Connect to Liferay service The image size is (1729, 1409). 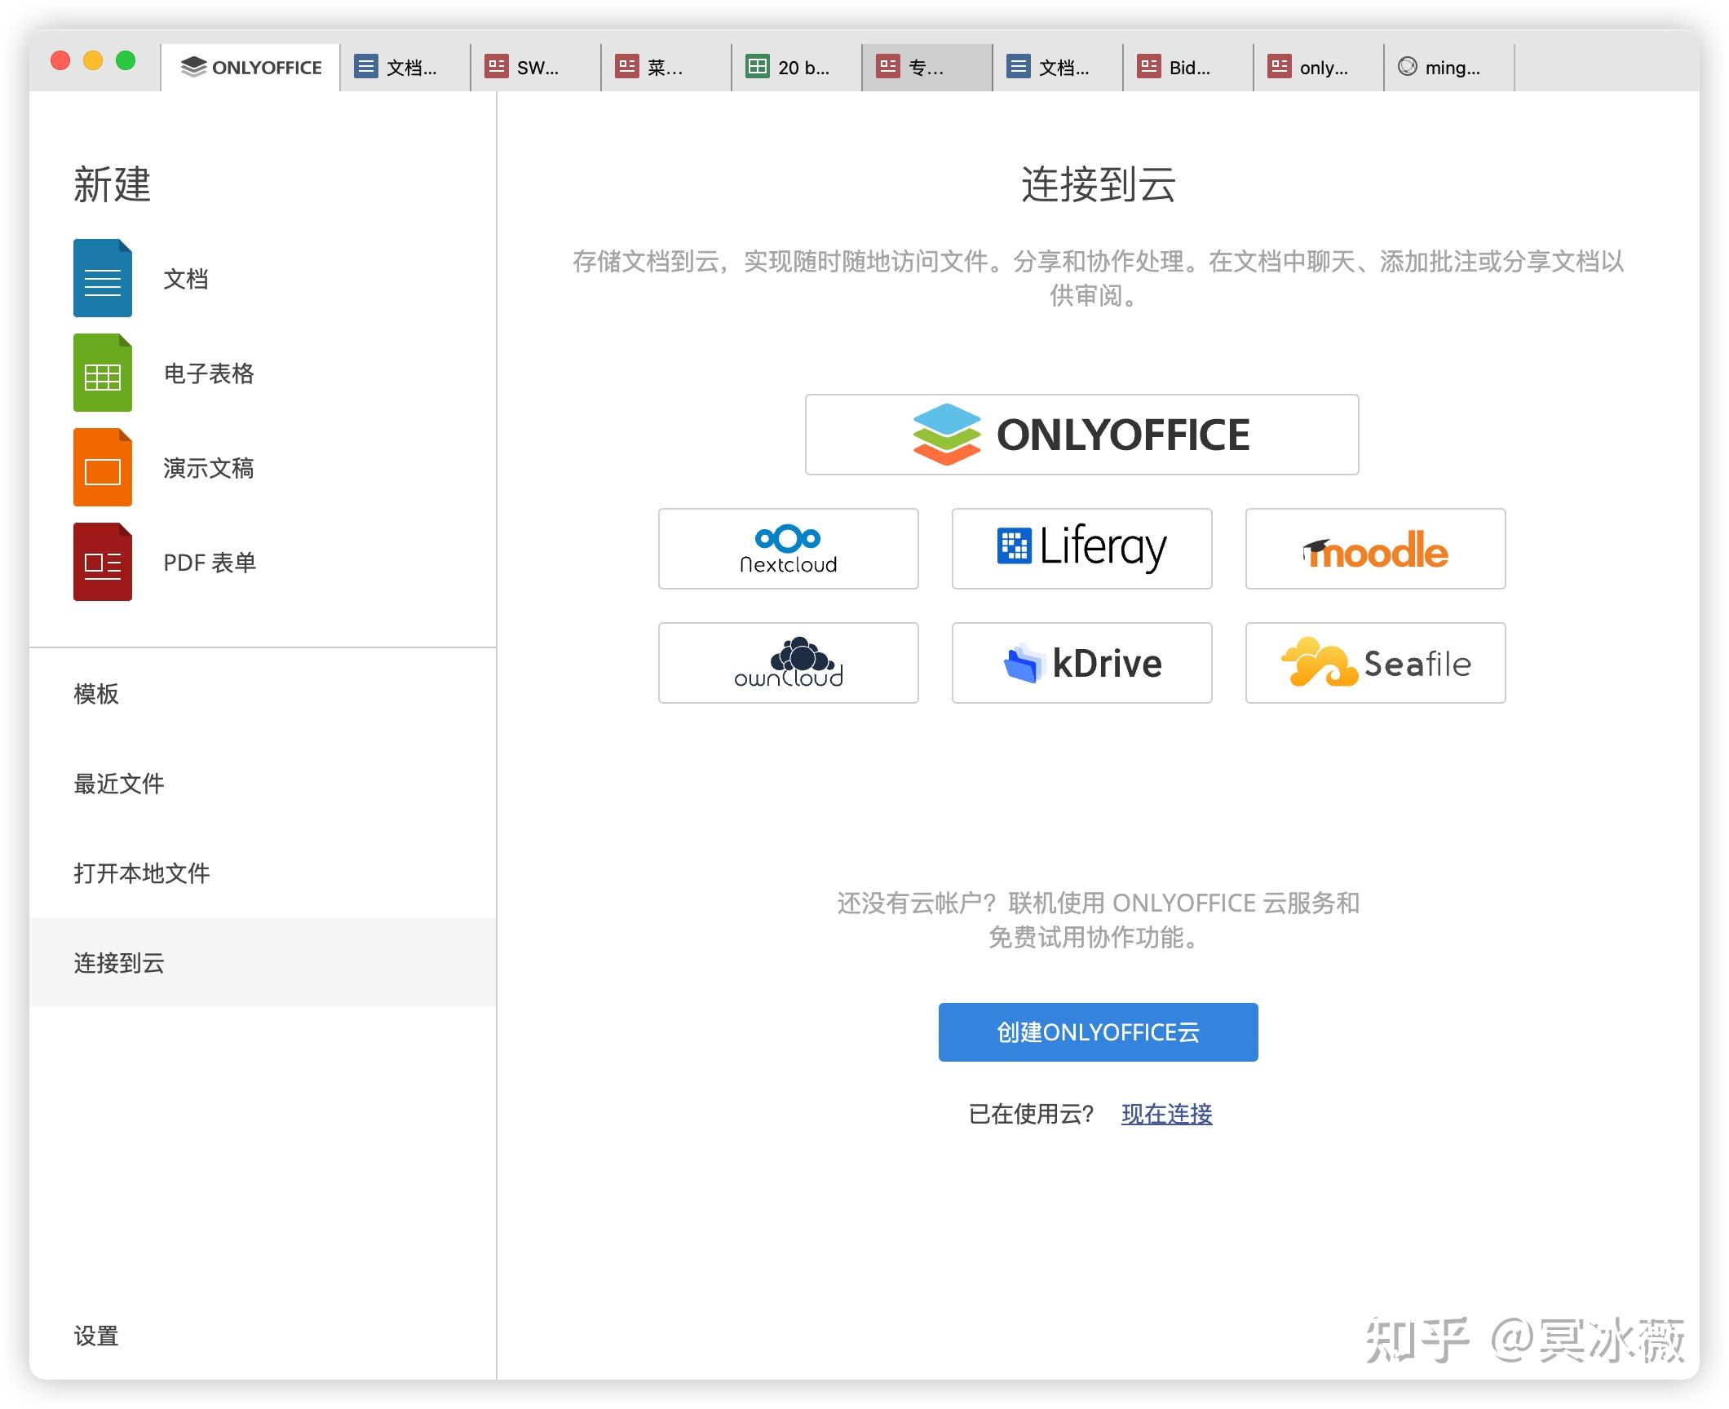[x=1081, y=549]
